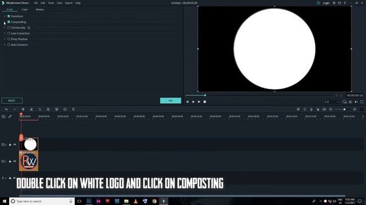The image size is (366, 205).
Task: Click the Marker shield icon in timeline toolbar
Action: point(305,109)
